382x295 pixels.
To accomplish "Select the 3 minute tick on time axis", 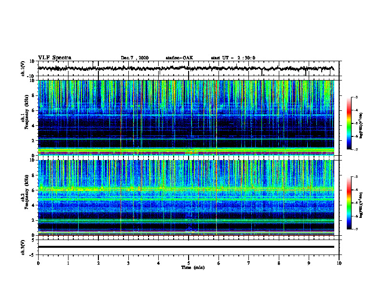I will pos(128,263).
